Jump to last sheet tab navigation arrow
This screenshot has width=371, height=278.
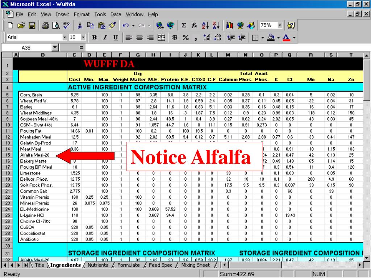pos(26,265)
